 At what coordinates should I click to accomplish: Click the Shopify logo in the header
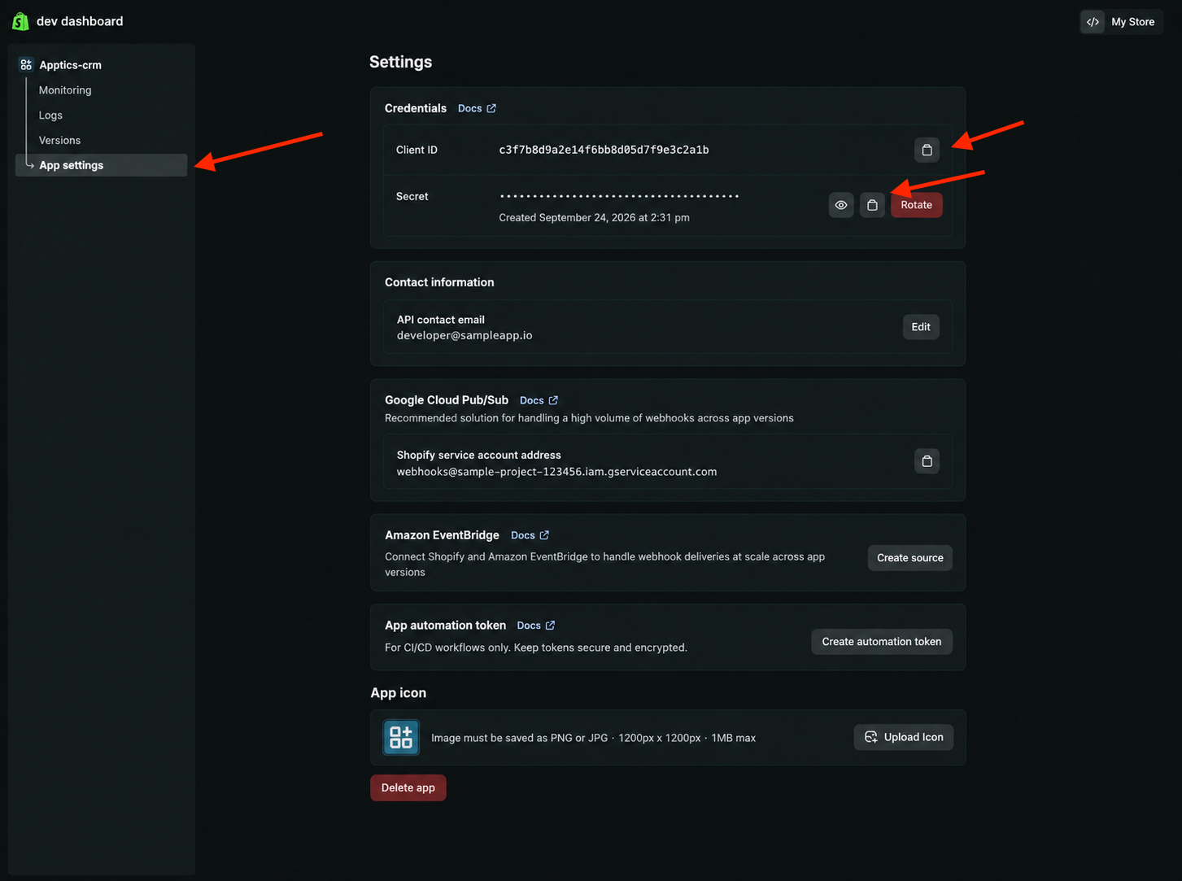coord(20,21)
